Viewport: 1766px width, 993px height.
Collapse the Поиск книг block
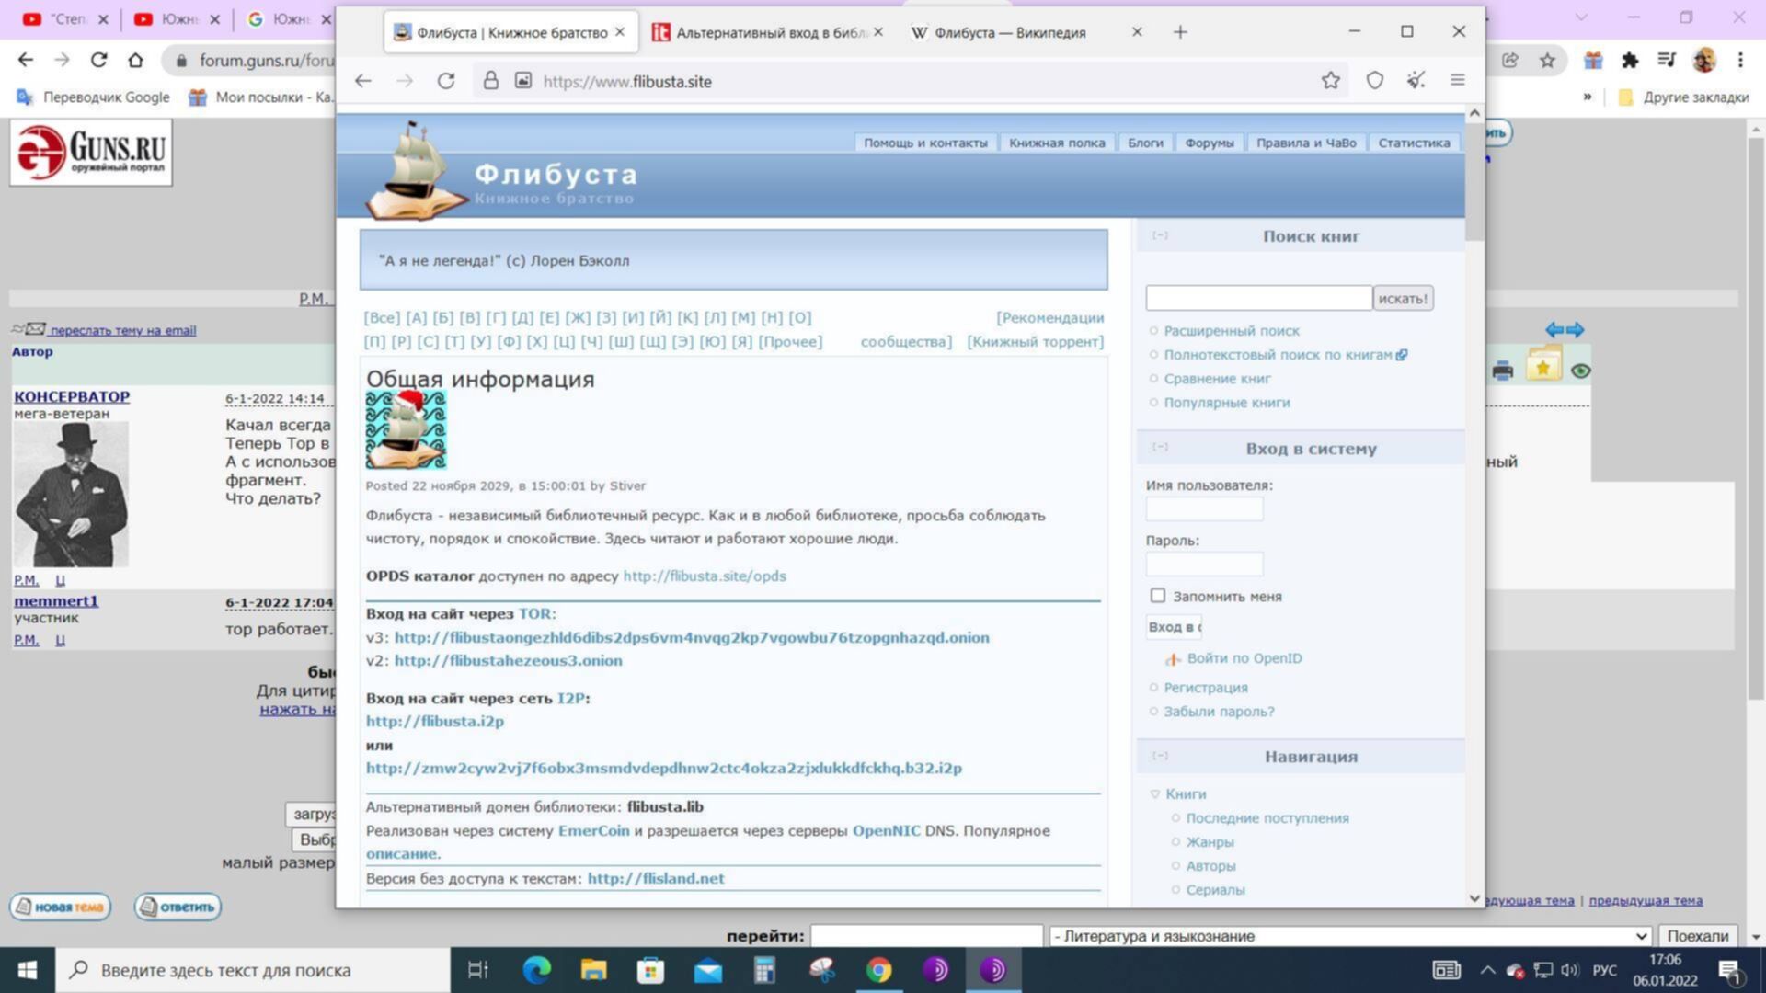[x=1160, y=235]
